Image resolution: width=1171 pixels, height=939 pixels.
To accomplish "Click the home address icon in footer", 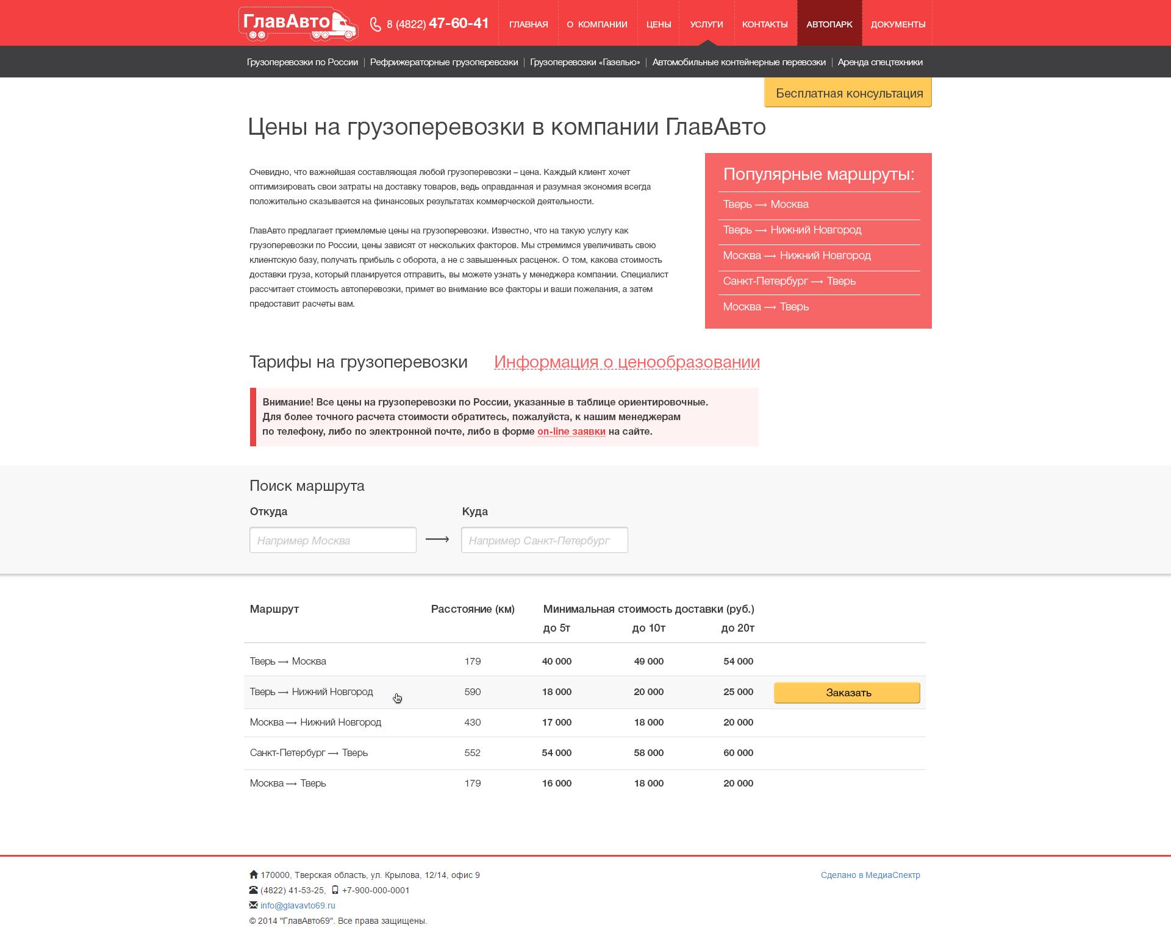I will (254, 874).
